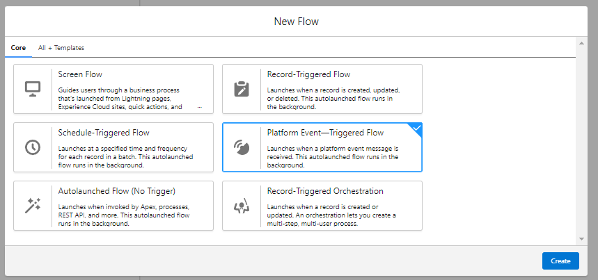Click the Schedule-Triggered Flow clock icon

click(x=33, y=147)
